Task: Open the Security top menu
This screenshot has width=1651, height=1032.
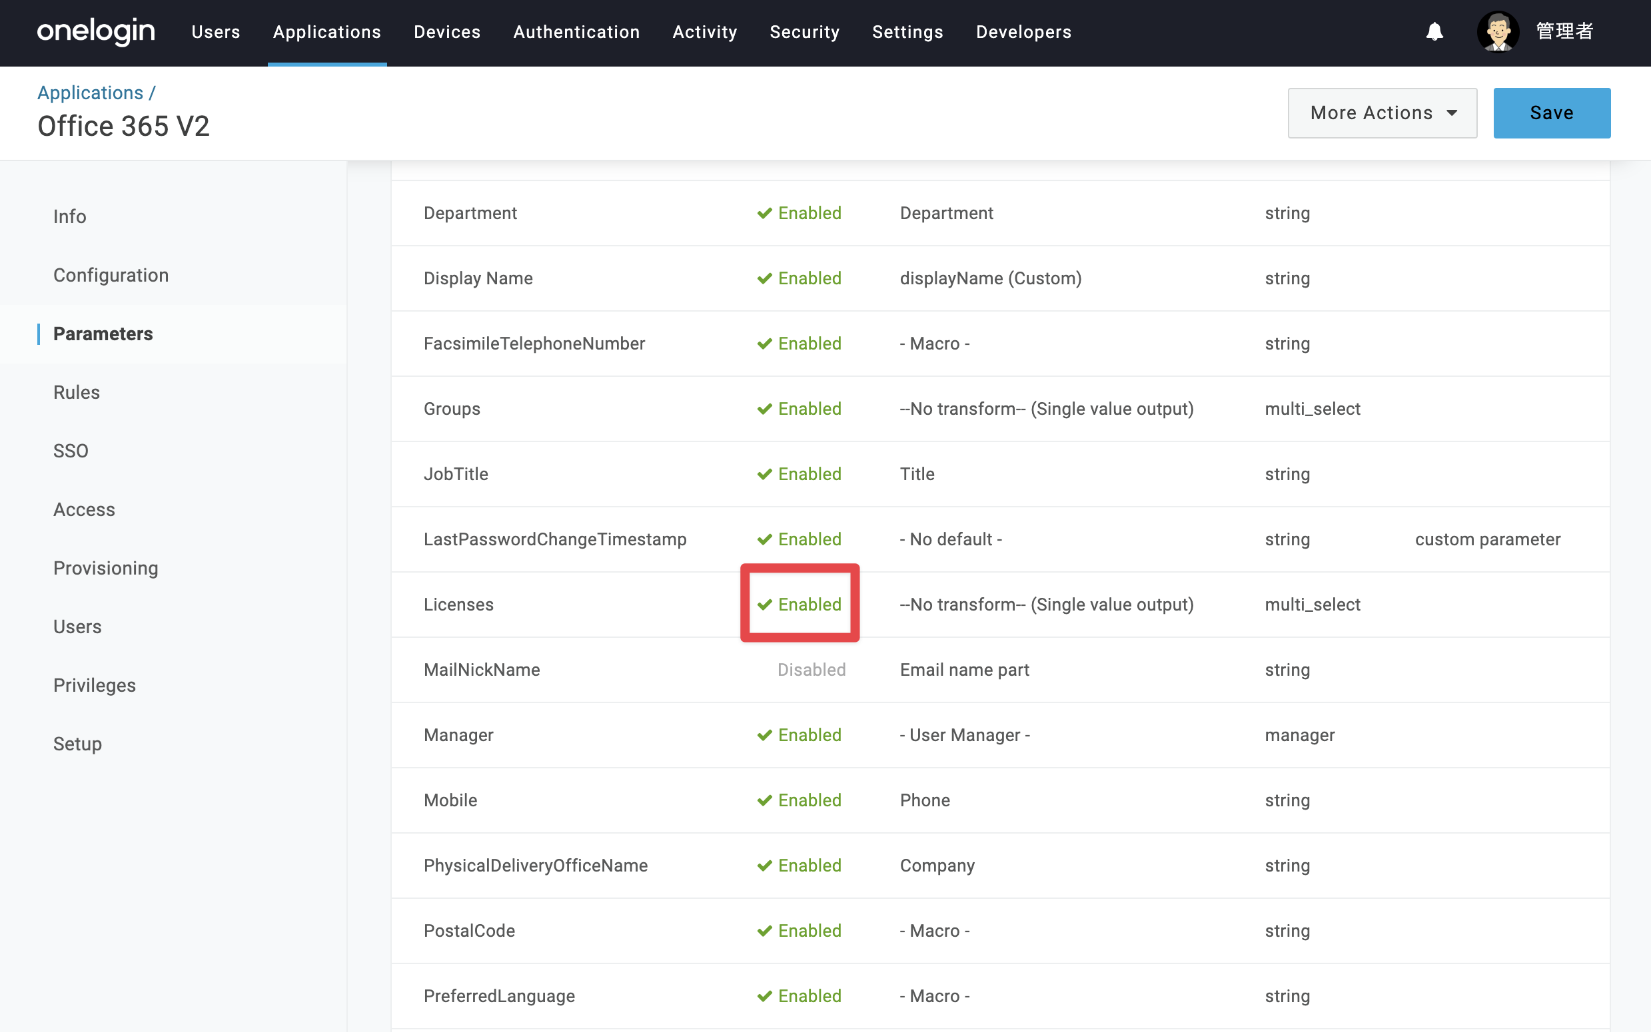Action: coord(804,32)
